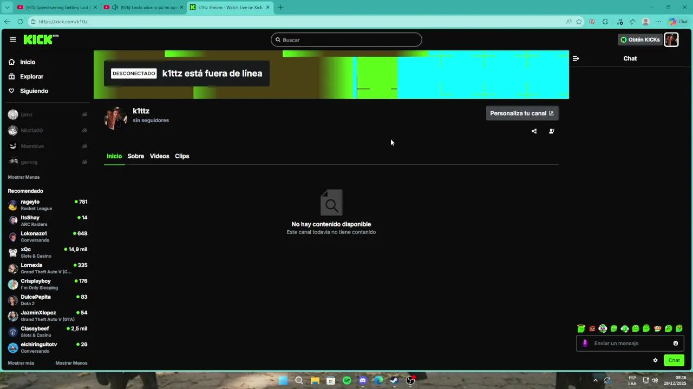
Task: Click the Windows Start button
Action: point(283,380)
